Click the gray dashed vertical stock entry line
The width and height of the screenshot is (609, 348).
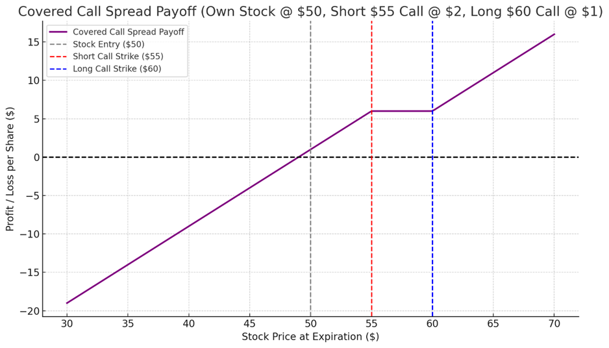(x=310, y=227)
